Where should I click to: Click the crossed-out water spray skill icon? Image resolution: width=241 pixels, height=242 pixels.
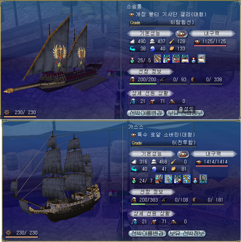tap(187, 179)
